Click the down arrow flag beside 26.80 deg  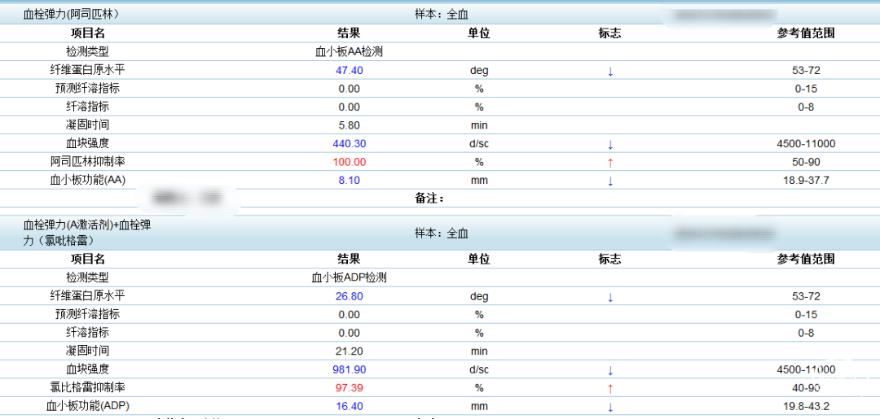[610, 297]
